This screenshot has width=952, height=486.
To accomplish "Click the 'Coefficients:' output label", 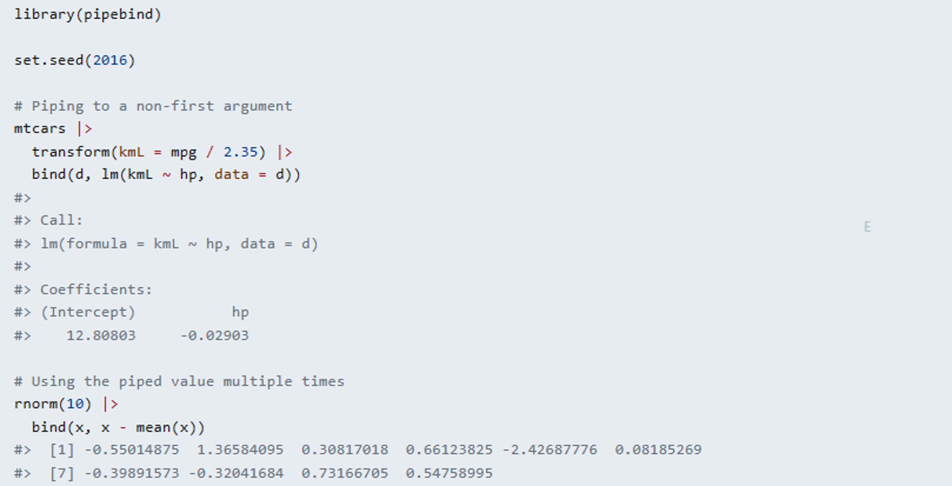I will click(x=96, y=289).
